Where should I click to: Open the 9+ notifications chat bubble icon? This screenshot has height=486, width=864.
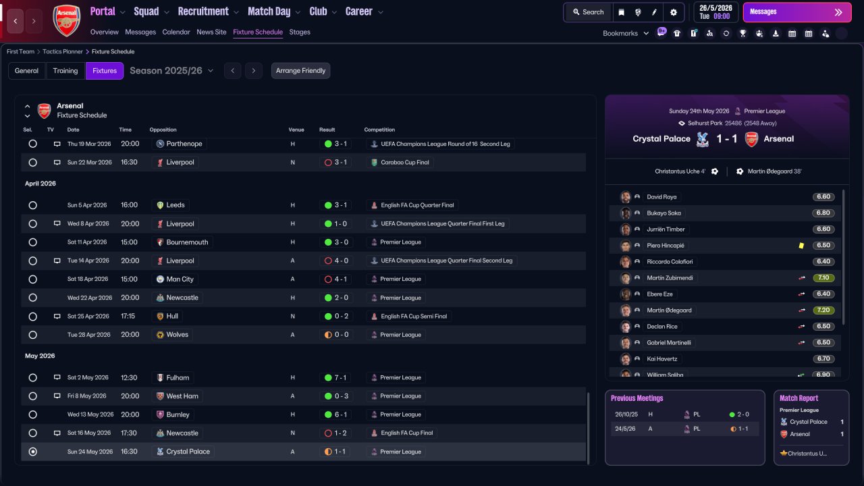(661, 32)
